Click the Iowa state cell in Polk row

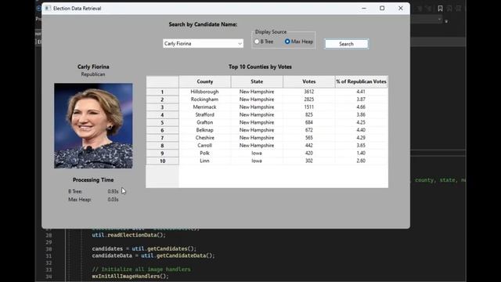tap(257, 154)
